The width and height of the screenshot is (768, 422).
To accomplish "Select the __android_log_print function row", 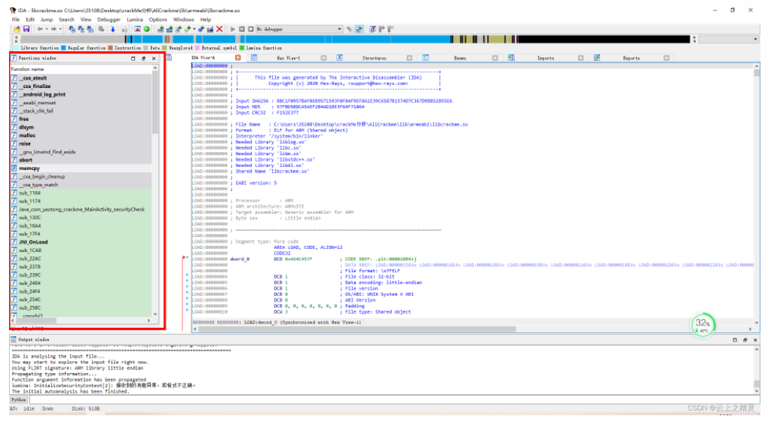I will point(81,94).
